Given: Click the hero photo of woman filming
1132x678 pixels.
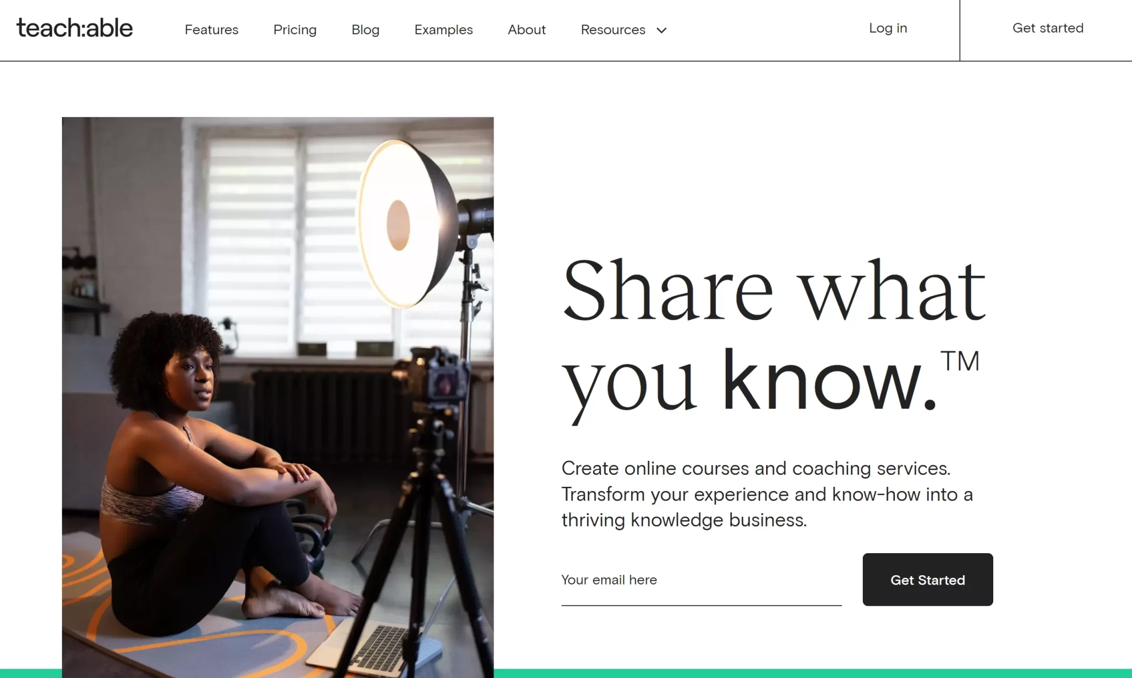Looking at the screenshot, I should 277,397.
